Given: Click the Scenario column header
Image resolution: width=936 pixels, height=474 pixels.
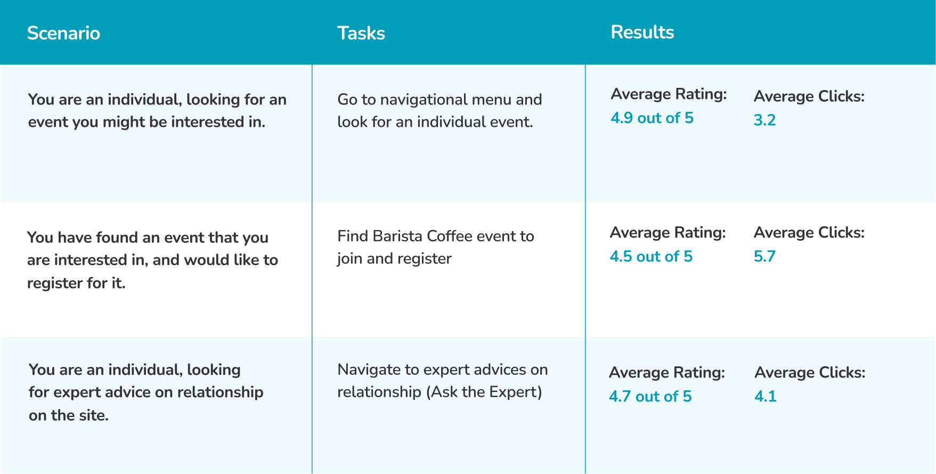Looking at the screenshot, I should (63, 33).
